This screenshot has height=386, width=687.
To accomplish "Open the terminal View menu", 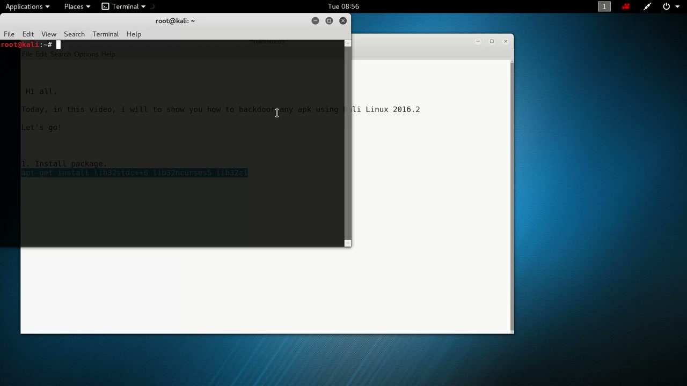I will coord(49,34).
